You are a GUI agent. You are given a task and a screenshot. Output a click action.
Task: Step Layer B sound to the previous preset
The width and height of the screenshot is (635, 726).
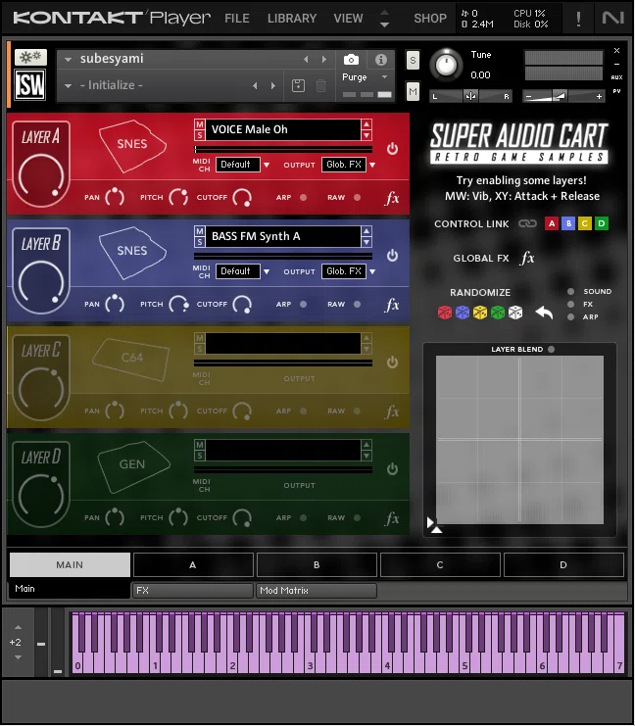click(366, 230)
